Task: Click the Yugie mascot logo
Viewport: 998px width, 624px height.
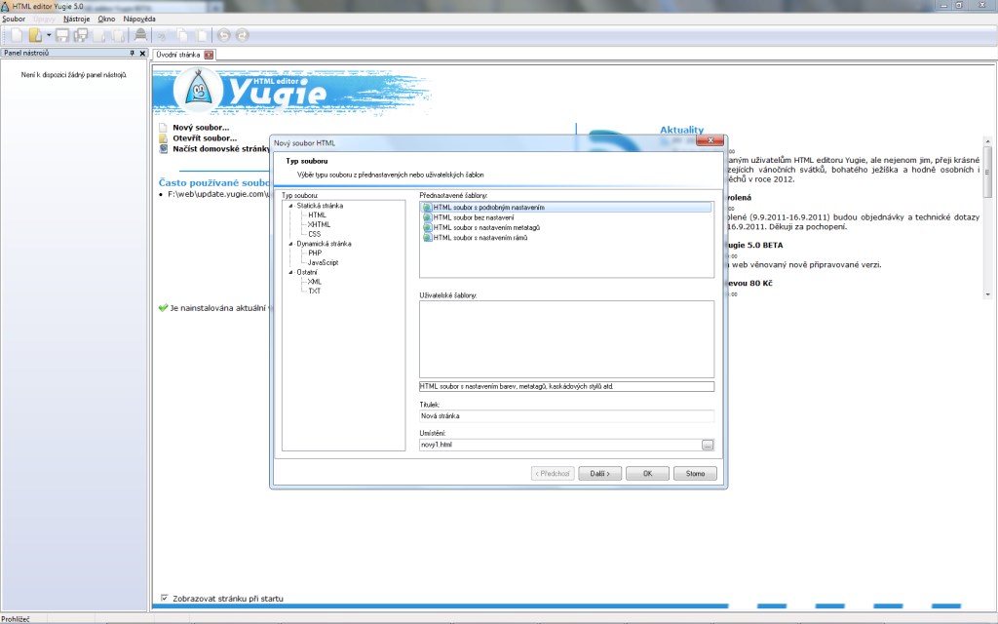Action: [199, 91]
